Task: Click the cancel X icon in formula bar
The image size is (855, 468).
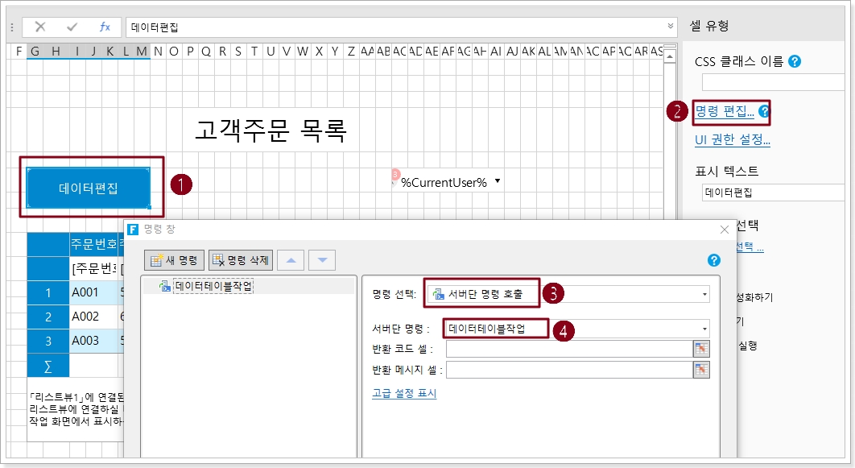Action: (40, 27)
